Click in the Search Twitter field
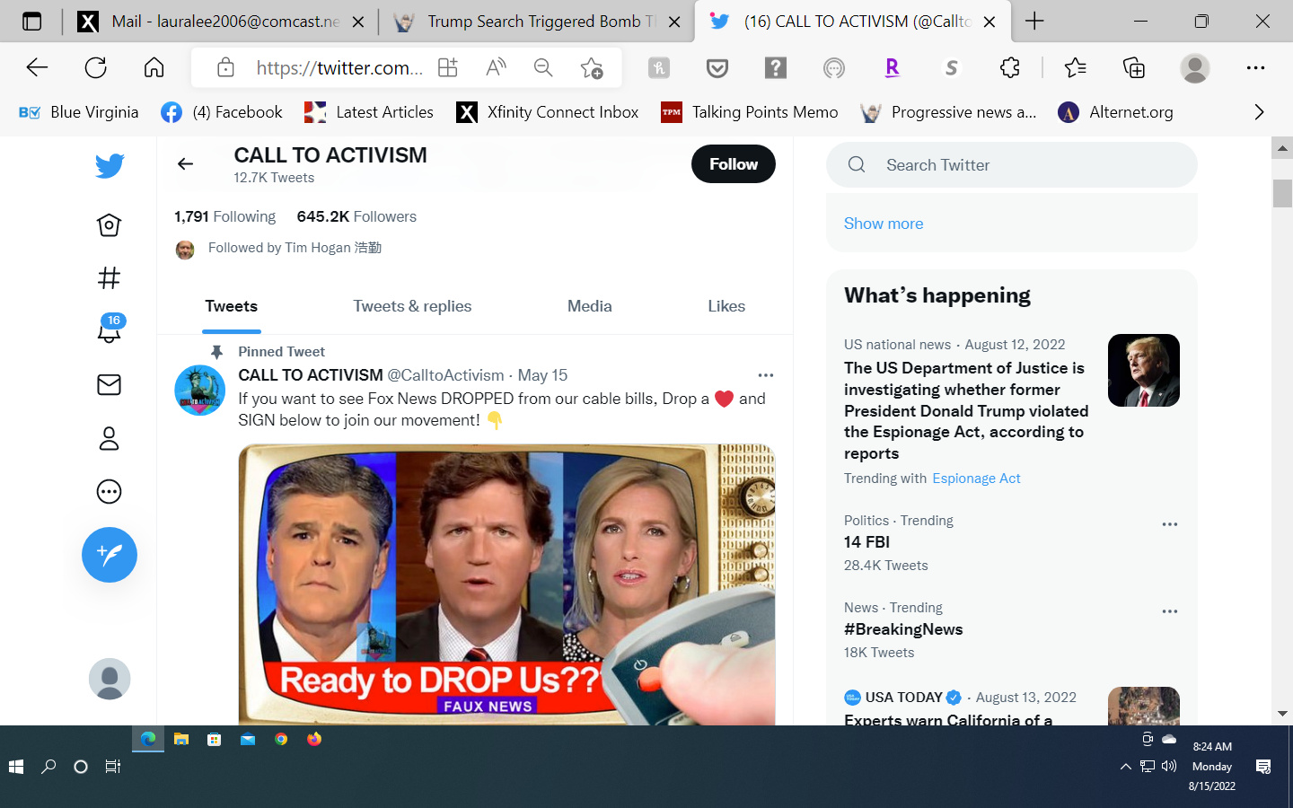Image resolution: width=1293 pixels, height=808 pixels. pos(1024,165)
